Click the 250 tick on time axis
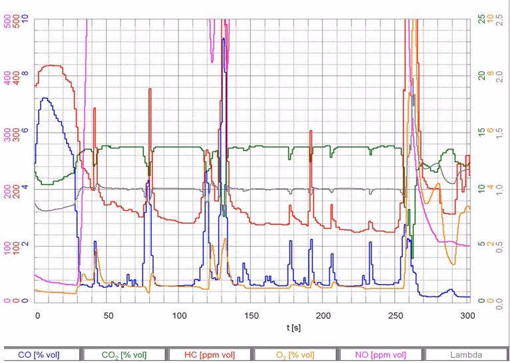 (x=395, y=314)
